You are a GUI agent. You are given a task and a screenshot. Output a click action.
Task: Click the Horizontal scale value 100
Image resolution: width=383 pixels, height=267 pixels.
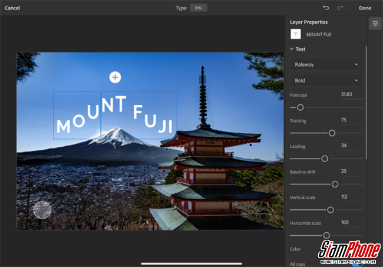coord(345,222)
